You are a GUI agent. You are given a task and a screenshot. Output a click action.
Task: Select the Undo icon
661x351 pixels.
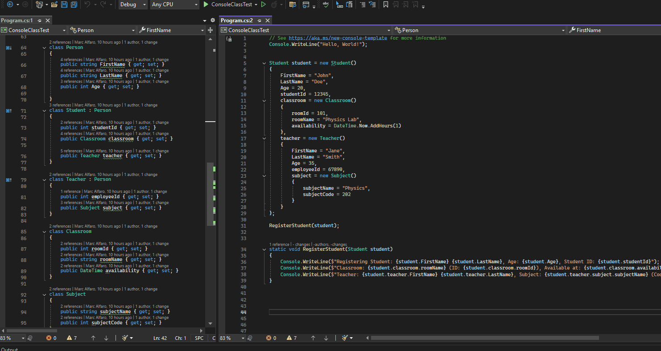pyautogui.click(x=87, y=5)
